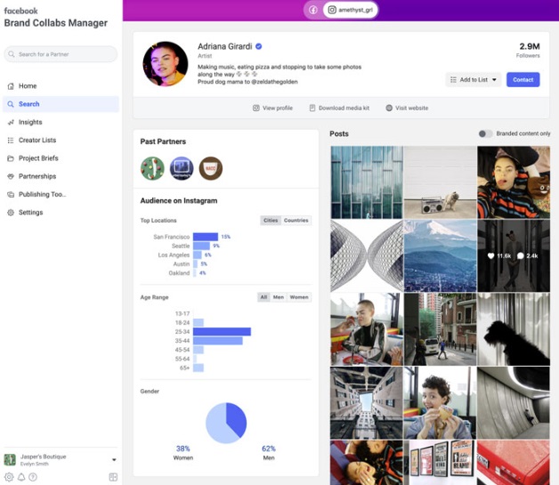Click the notifications bell icon
The image size is (559, 485).
21,477
